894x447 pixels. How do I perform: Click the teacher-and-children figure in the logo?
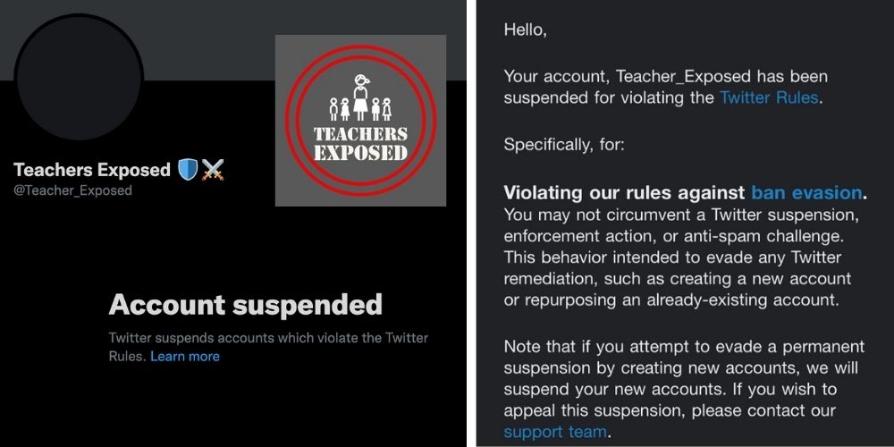(x=360, y=98)
